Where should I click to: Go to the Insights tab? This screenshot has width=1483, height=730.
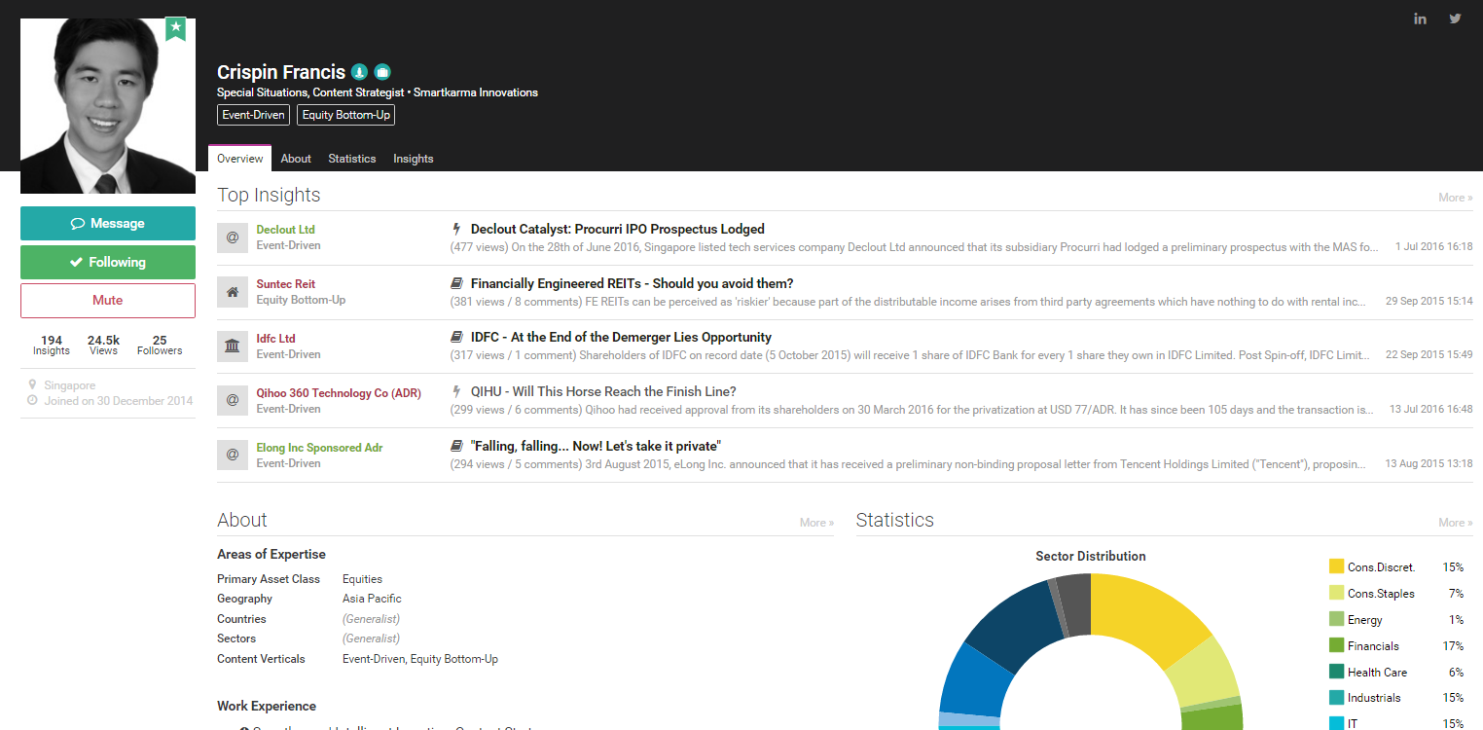pos(414,159)
